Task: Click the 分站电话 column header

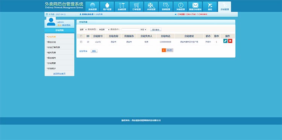Action: click(165, 36)
